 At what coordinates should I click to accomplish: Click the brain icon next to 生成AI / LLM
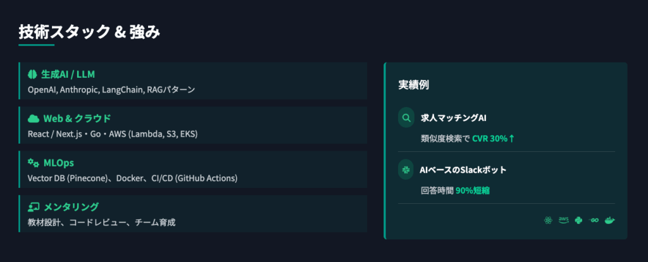coord(33,75)
